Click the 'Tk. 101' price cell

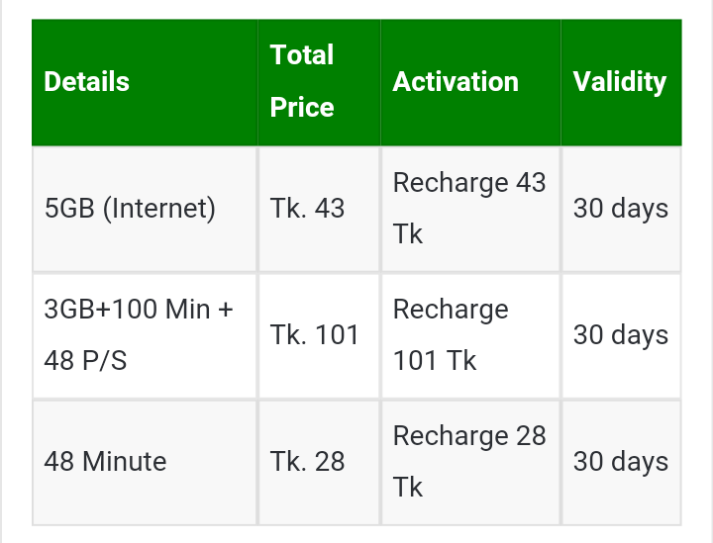(314, 335)
